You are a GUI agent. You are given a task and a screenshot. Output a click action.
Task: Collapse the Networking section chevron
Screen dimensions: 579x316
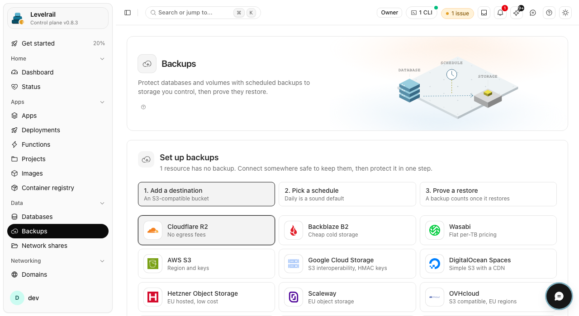point(102,261)
